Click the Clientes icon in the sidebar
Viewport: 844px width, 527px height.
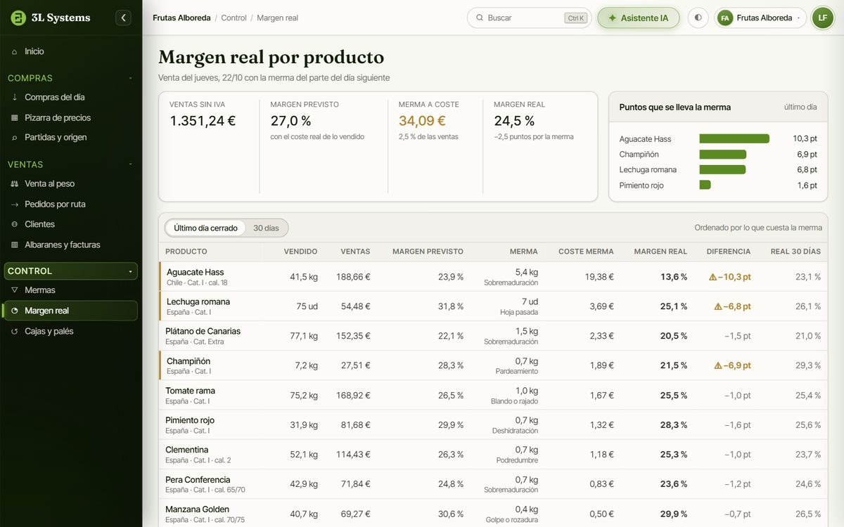pos(15,224)
